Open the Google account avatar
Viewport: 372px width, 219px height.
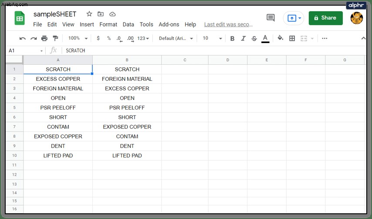click(x=357, y=18)
